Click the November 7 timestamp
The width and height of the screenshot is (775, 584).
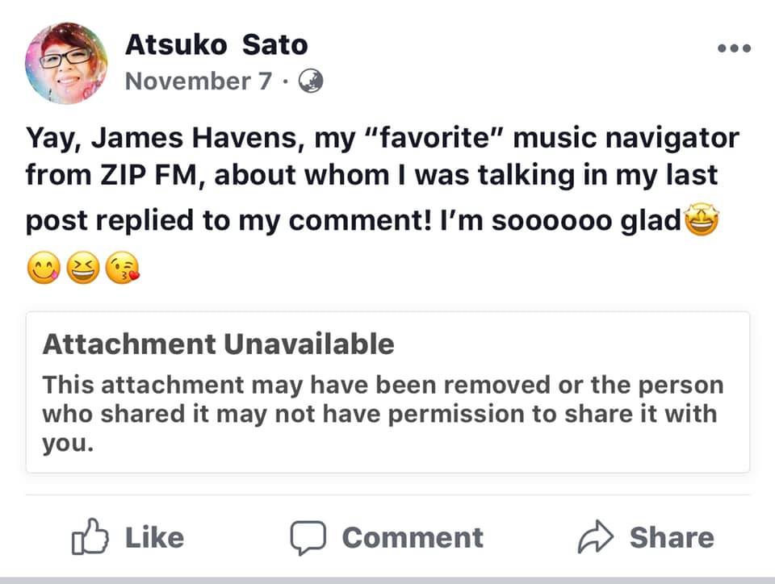pyautogui.click(x=199, y=81)
